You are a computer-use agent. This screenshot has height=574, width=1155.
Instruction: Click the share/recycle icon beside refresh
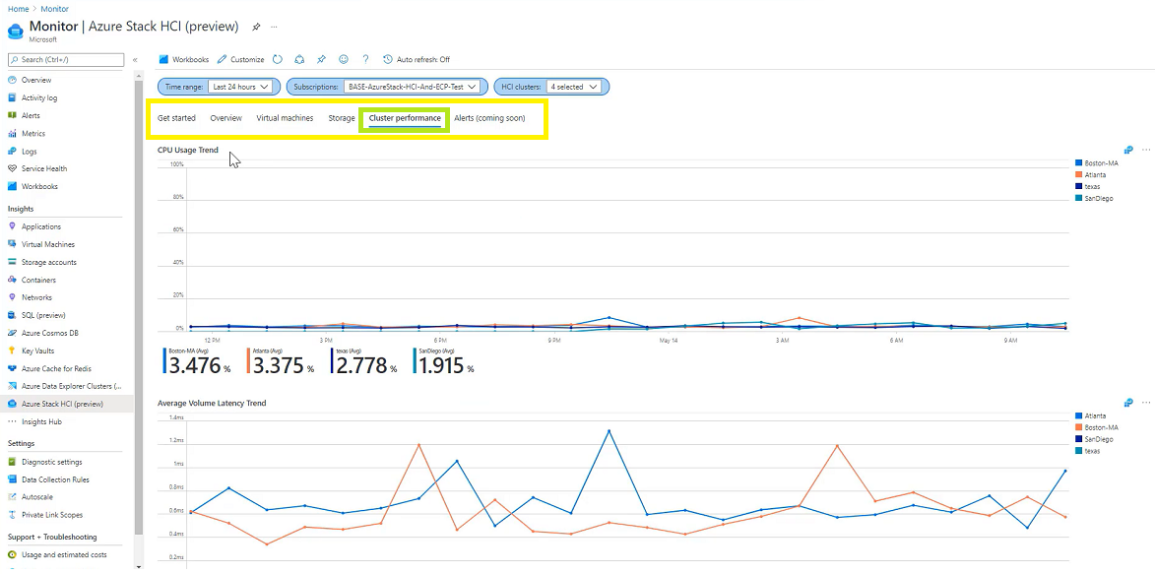pyautogui.click(x=299, y=60)
